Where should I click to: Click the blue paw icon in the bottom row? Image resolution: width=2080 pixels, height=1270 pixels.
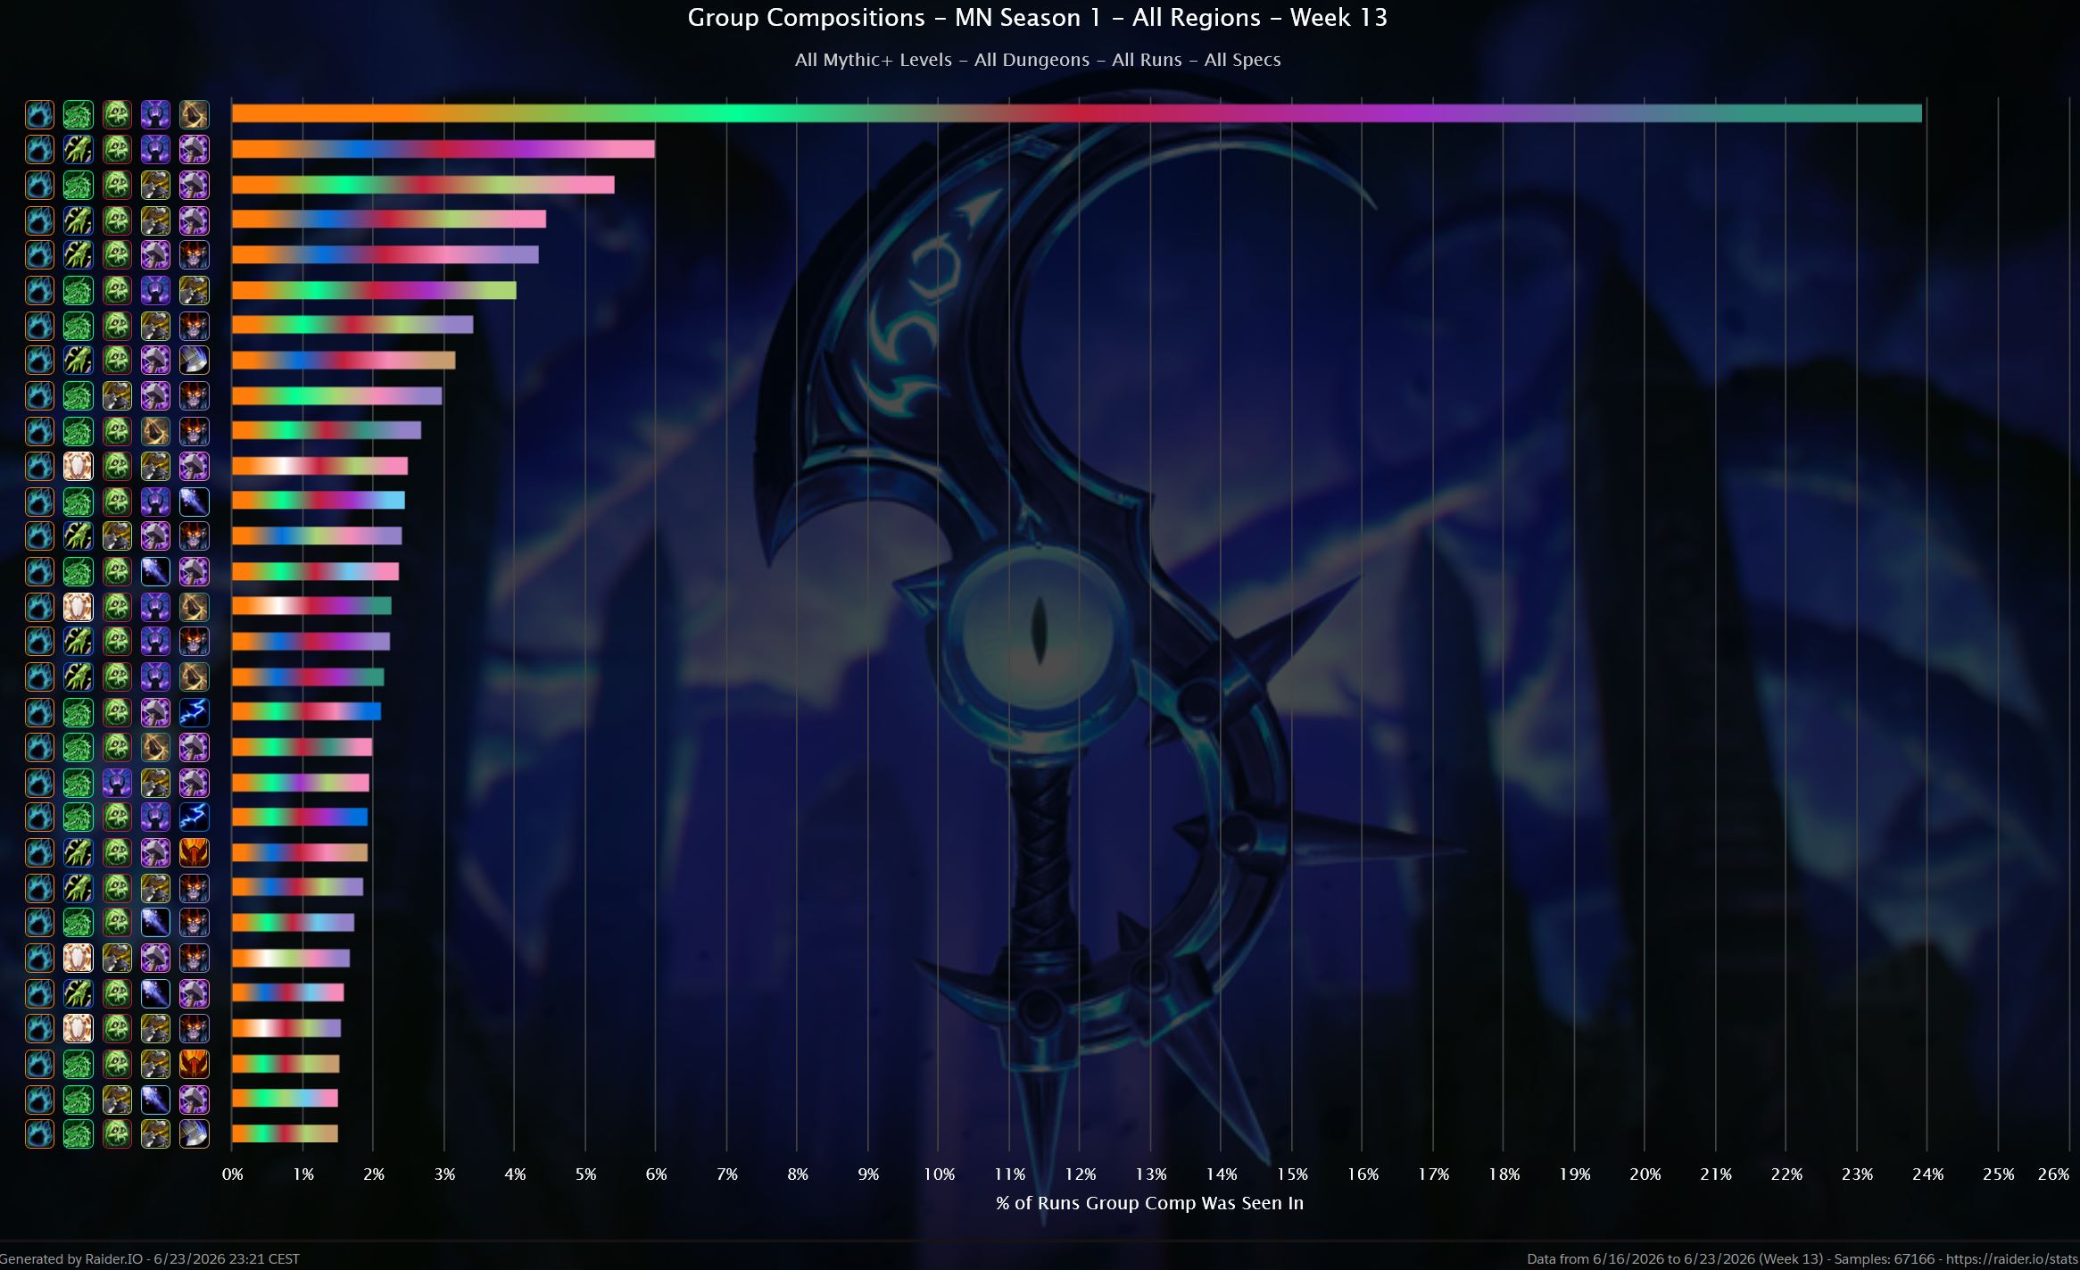39,1133
